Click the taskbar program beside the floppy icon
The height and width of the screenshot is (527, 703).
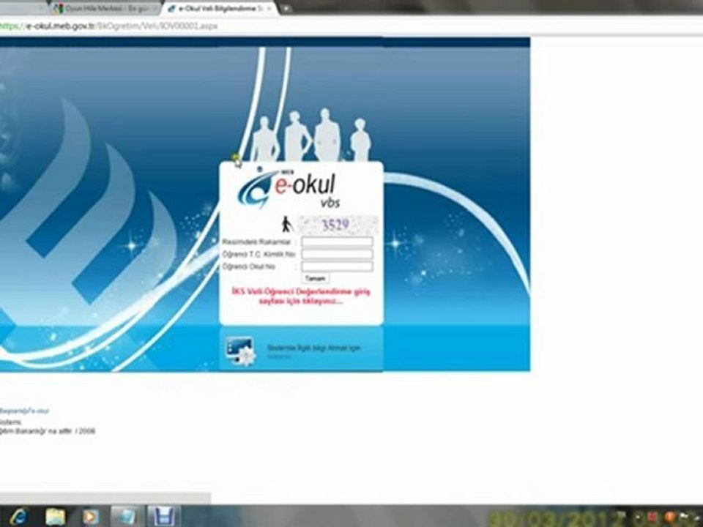pos(127,516)
